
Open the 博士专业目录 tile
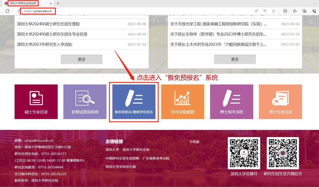[280, 102]
